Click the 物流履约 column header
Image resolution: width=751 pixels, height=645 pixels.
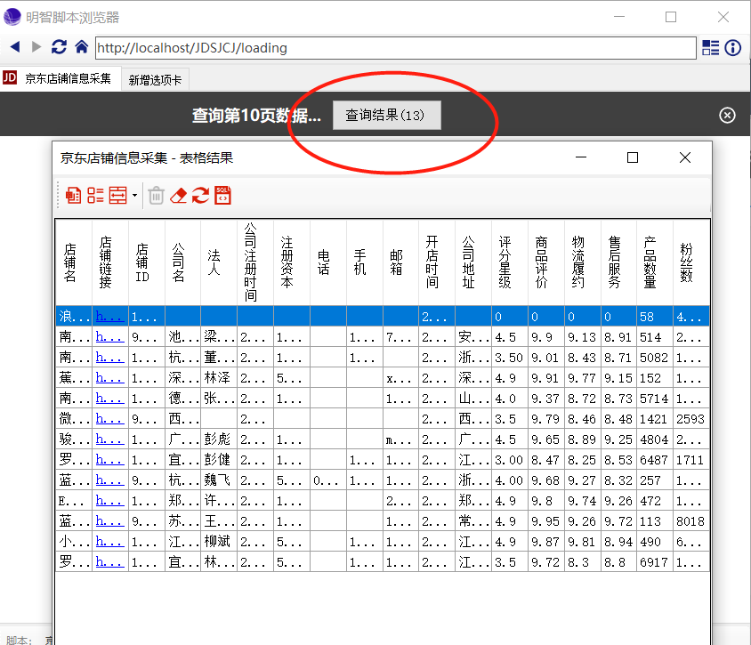(x=583, y=262)
